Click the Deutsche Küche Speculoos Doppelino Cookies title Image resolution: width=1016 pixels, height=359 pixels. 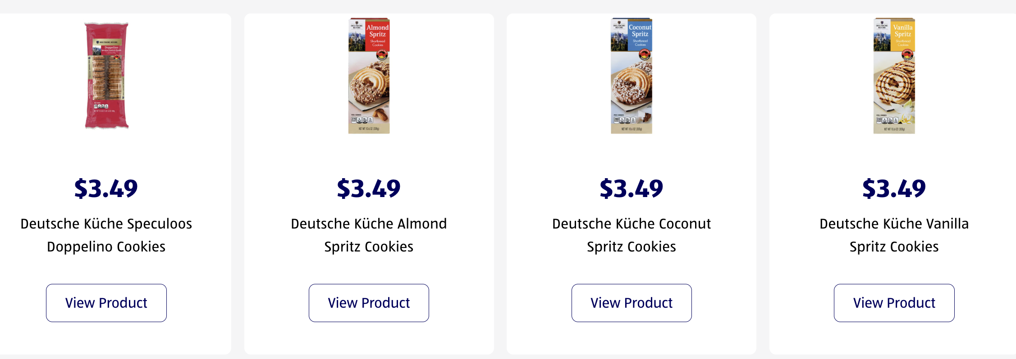coord(106,235)
